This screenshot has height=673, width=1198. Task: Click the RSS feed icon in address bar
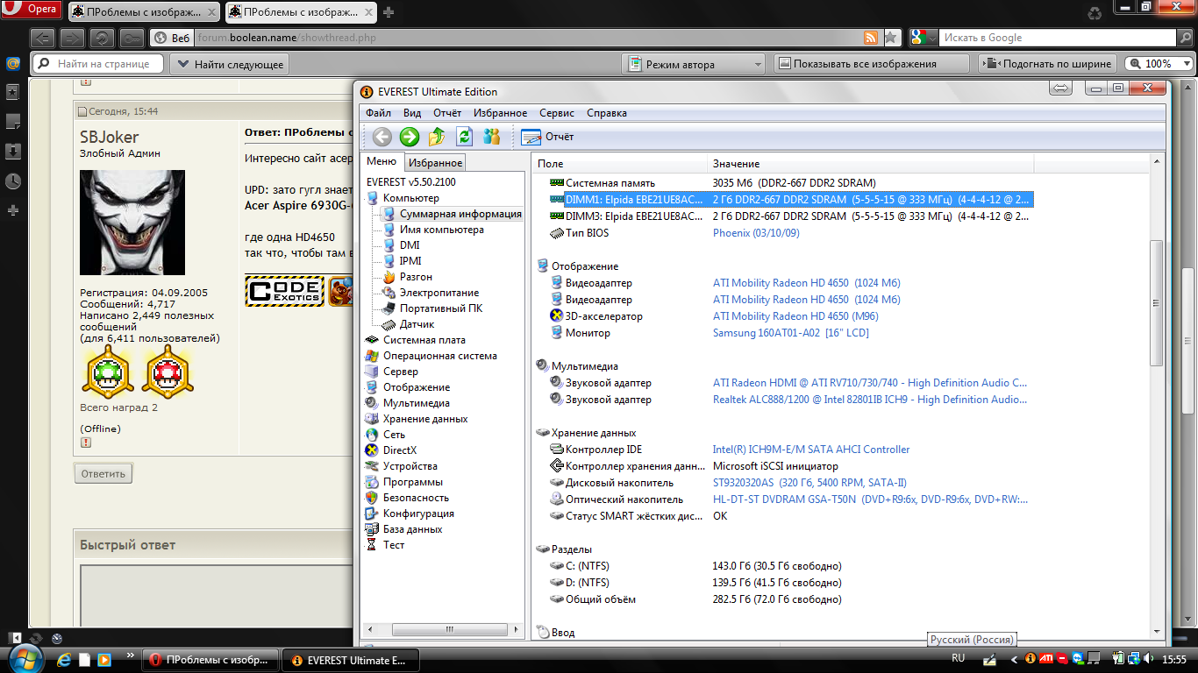[x=871, y=38]
